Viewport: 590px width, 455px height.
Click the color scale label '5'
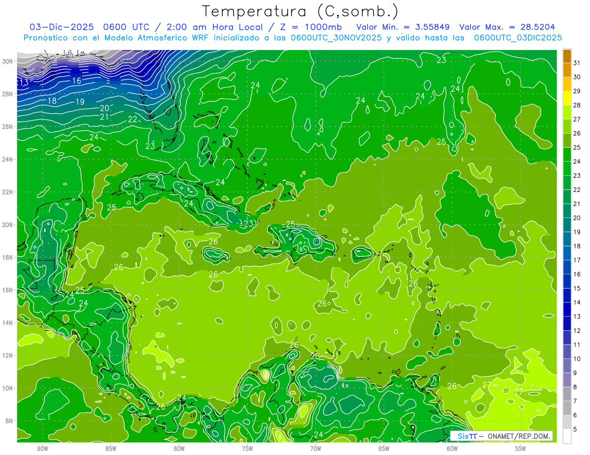pos(575,429)
